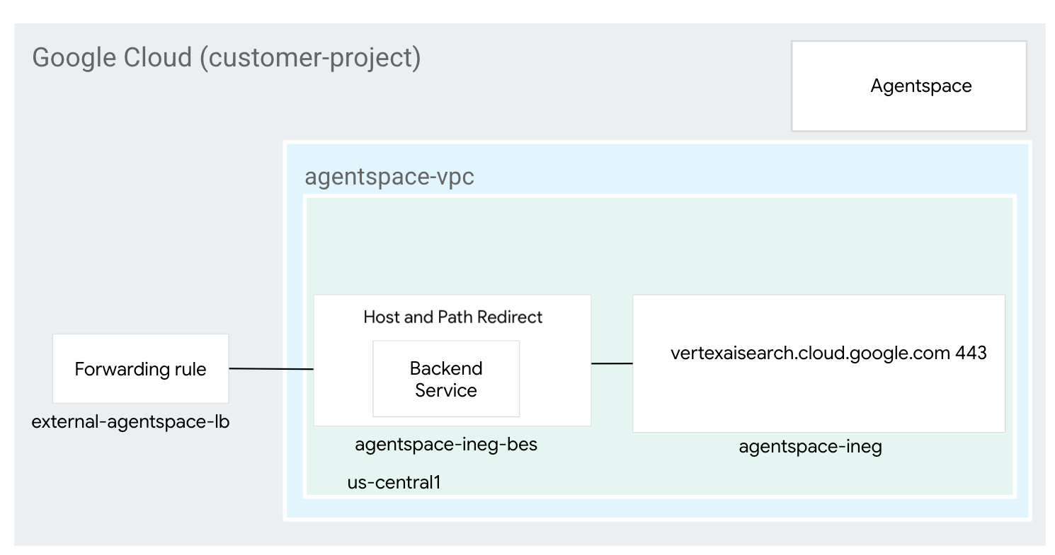This screenshot has width=1055, height=555.
Task: Click the agentspace-vpc network label
Action: click(x=389, y=177)
